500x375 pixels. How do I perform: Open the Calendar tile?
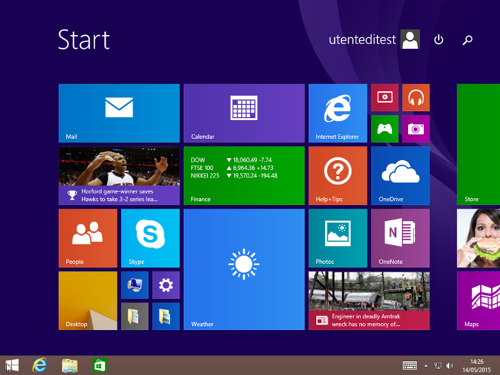tap(244, 113)
